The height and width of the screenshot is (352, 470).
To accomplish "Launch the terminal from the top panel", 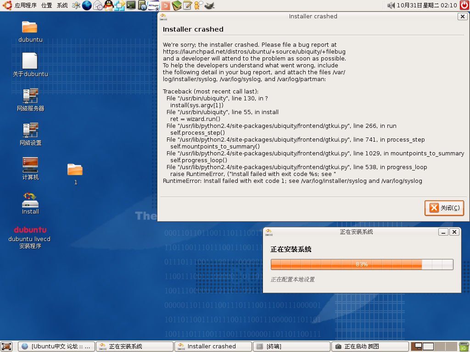I will coord(131,5).
